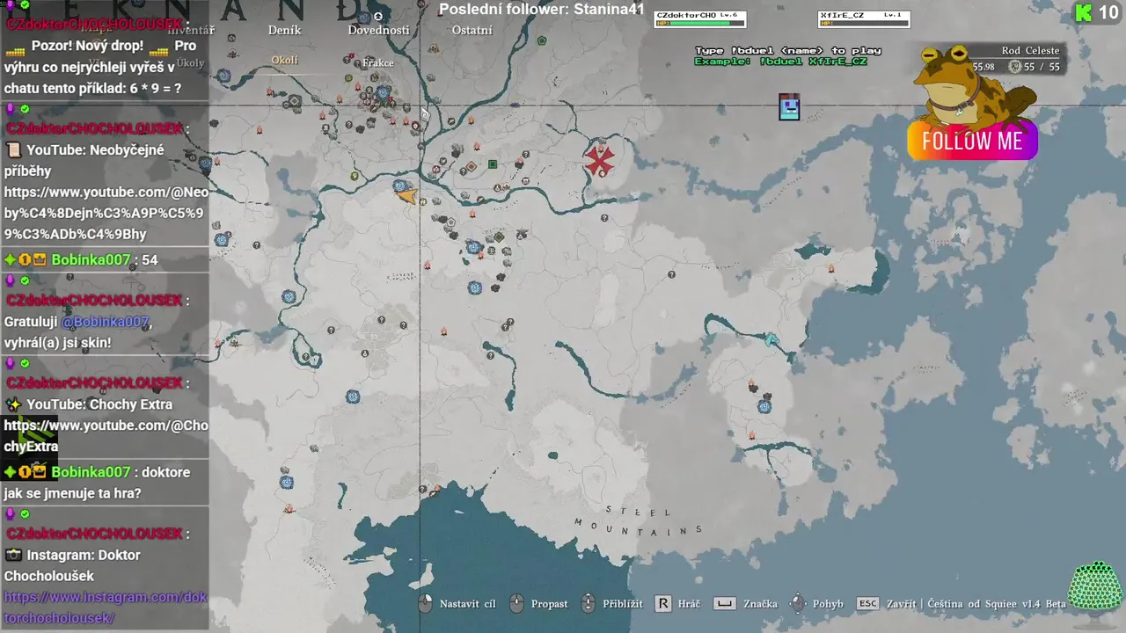
Task: Click the Poslední follower: Stanina41 text
Action: [542, 10]
